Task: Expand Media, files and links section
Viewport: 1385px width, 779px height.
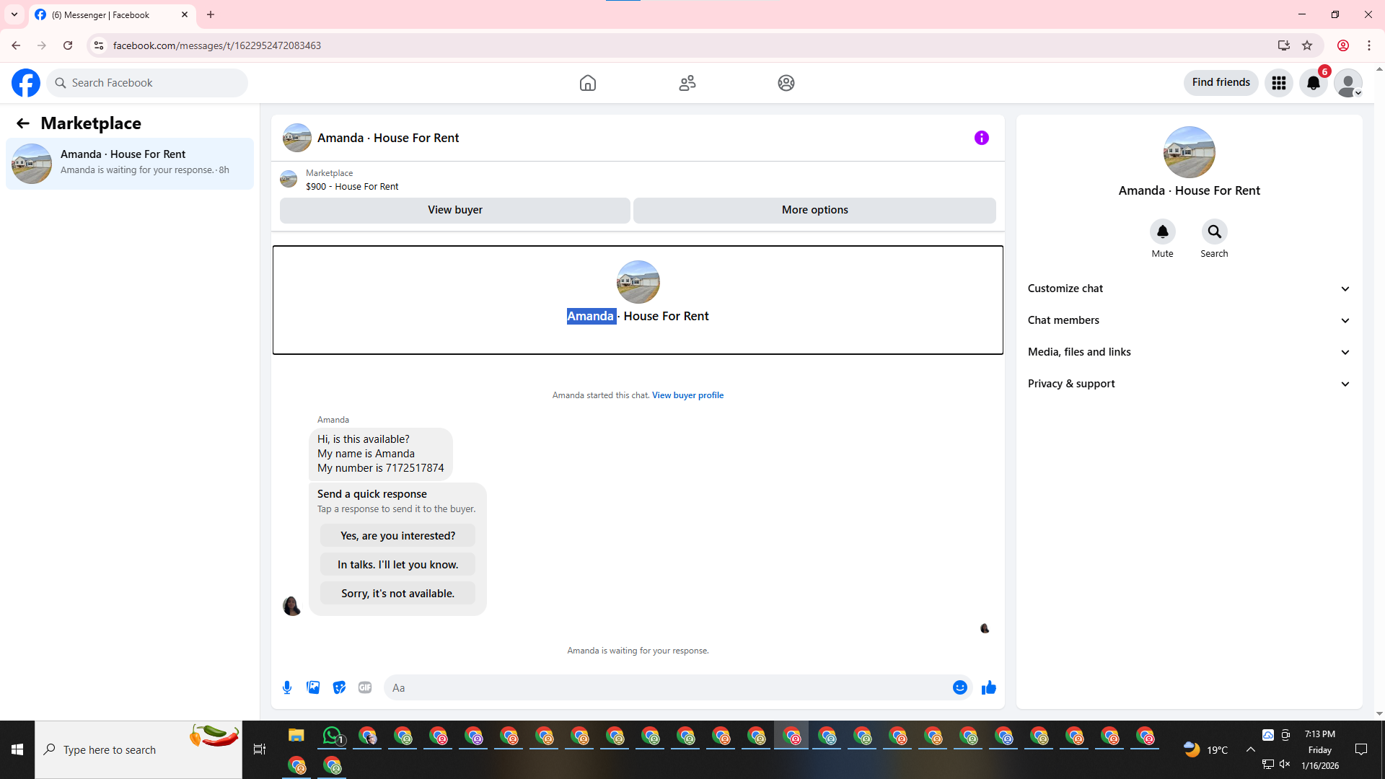Action: (x=1189, y=352)
